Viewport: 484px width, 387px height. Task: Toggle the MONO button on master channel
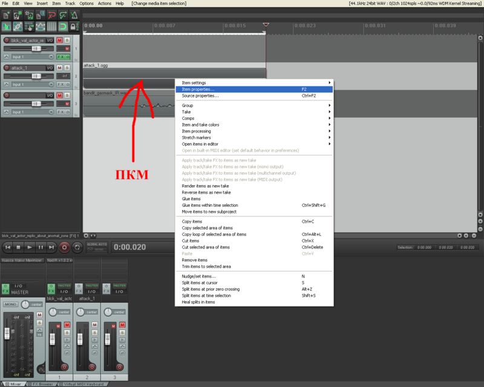[x=11, y=304]
